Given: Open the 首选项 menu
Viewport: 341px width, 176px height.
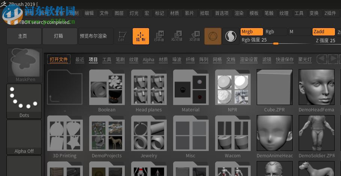Looking at the screenshot, I should [x=222, y=13].
